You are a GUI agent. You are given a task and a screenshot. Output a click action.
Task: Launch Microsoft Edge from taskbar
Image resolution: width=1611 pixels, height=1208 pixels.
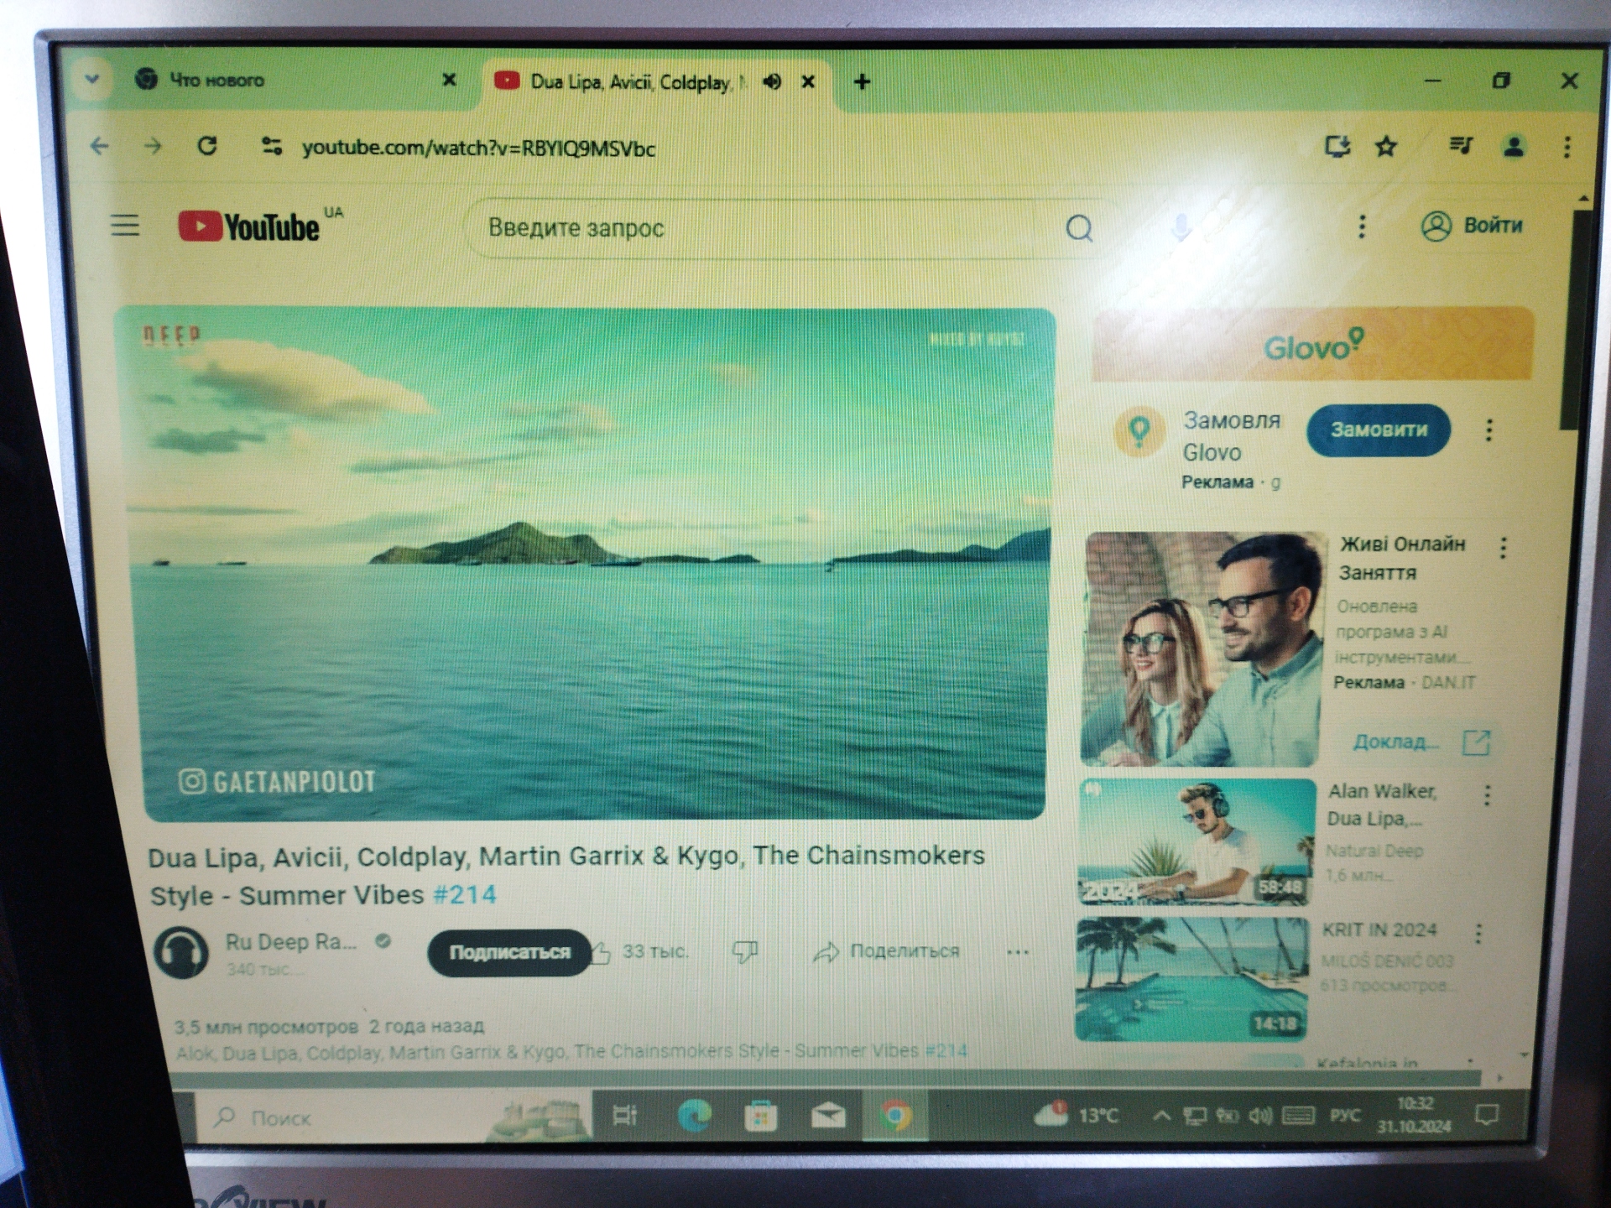[x=694, y=1116]
